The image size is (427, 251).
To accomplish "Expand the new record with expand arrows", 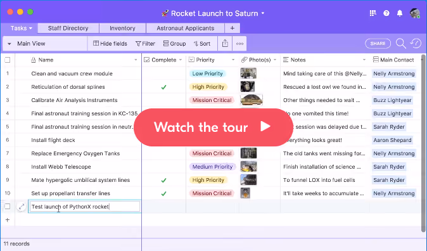I will pos(22,207).
